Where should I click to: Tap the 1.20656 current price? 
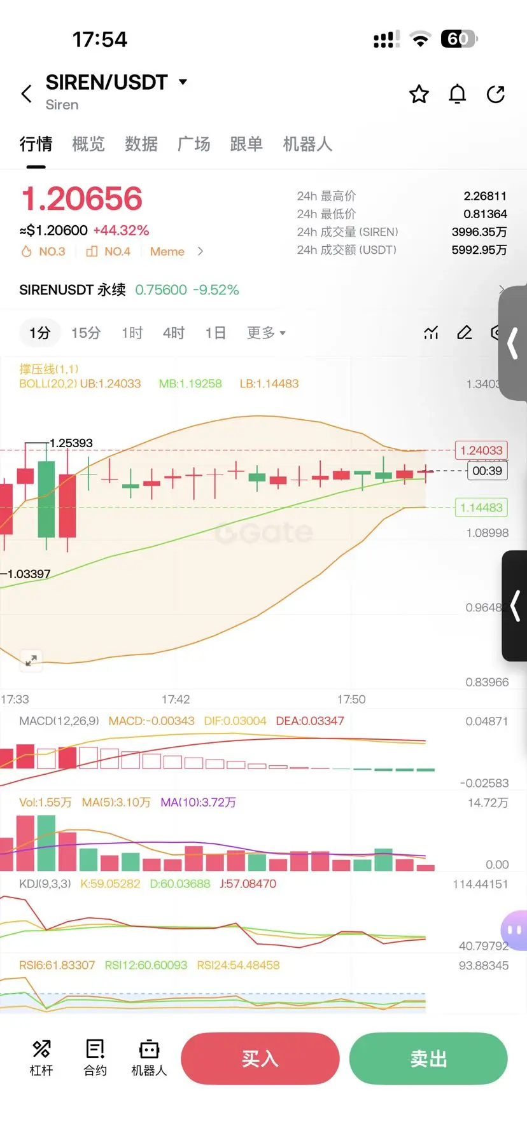(x=82, y=199)
